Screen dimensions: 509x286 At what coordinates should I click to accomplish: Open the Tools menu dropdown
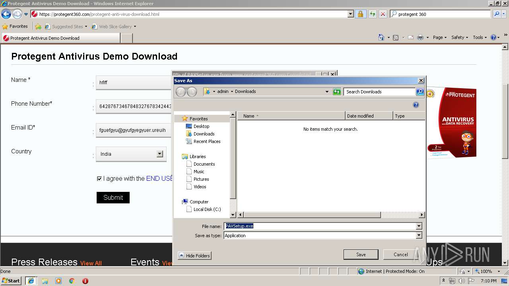(x=480, y=37)
